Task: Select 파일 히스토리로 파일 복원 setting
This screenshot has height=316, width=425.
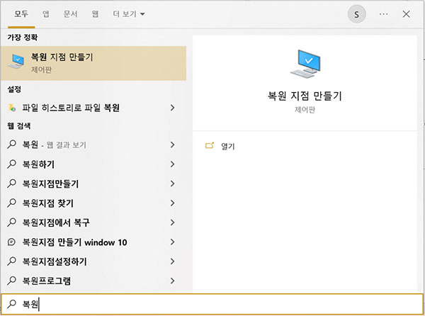Action: point(93,108)
